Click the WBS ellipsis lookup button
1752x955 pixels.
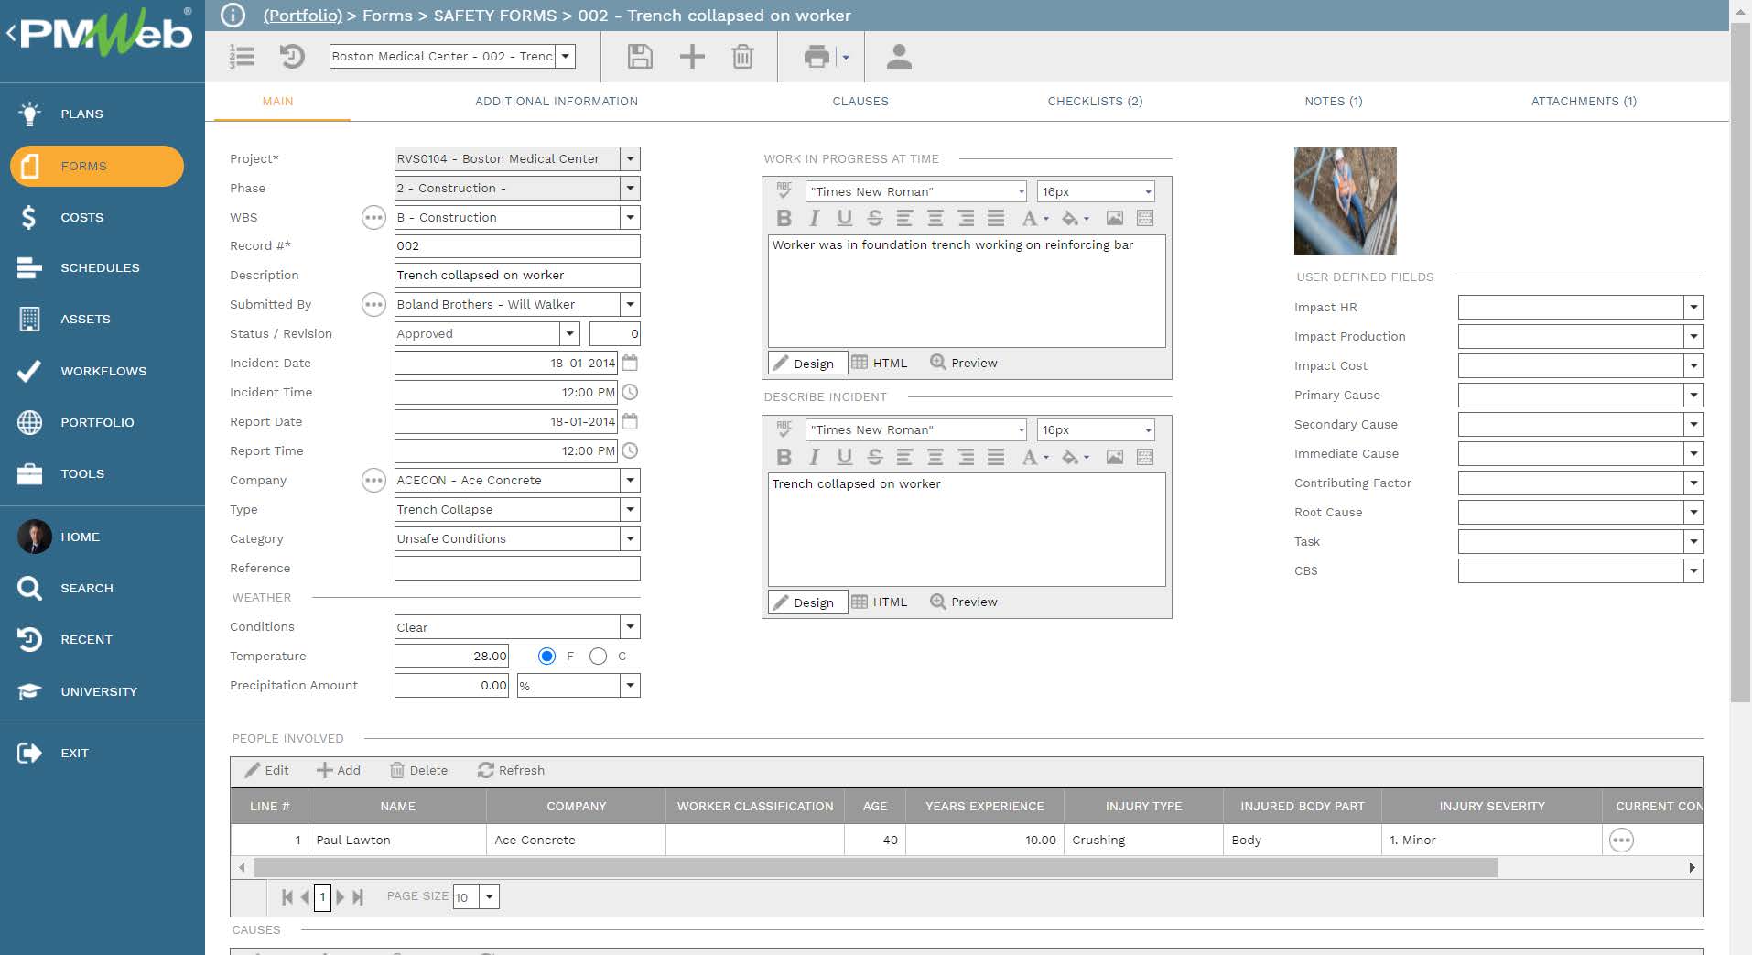373,217
